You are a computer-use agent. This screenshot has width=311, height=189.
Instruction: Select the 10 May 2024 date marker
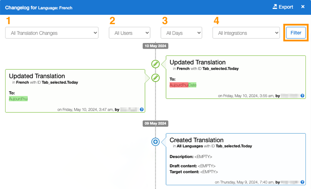[x=155, y=46]
